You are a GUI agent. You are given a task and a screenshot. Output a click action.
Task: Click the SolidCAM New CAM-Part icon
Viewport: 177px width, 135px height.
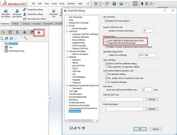point(2,38)
